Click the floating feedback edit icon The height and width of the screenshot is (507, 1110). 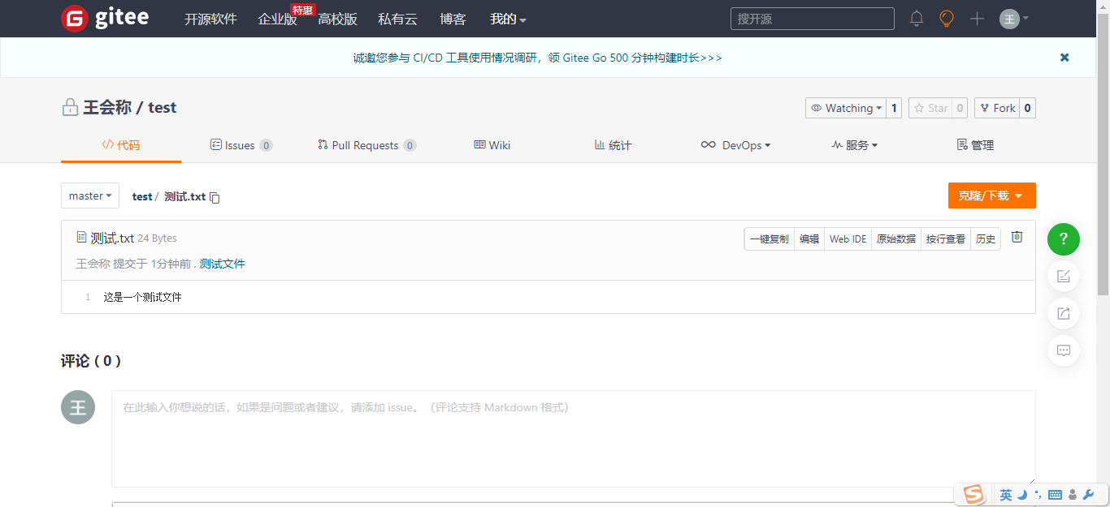click(1064, 277)
